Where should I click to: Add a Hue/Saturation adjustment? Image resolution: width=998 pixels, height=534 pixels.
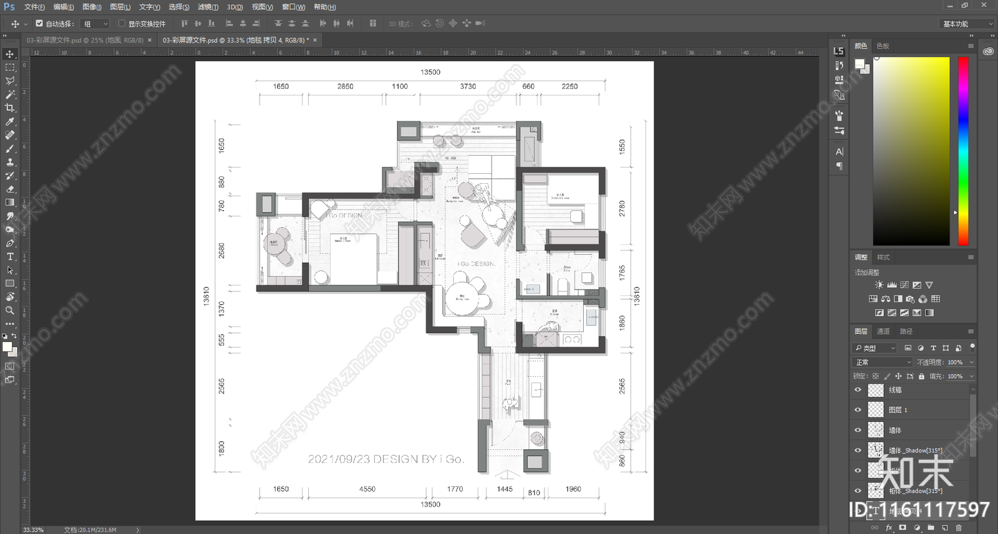(873, 299)
